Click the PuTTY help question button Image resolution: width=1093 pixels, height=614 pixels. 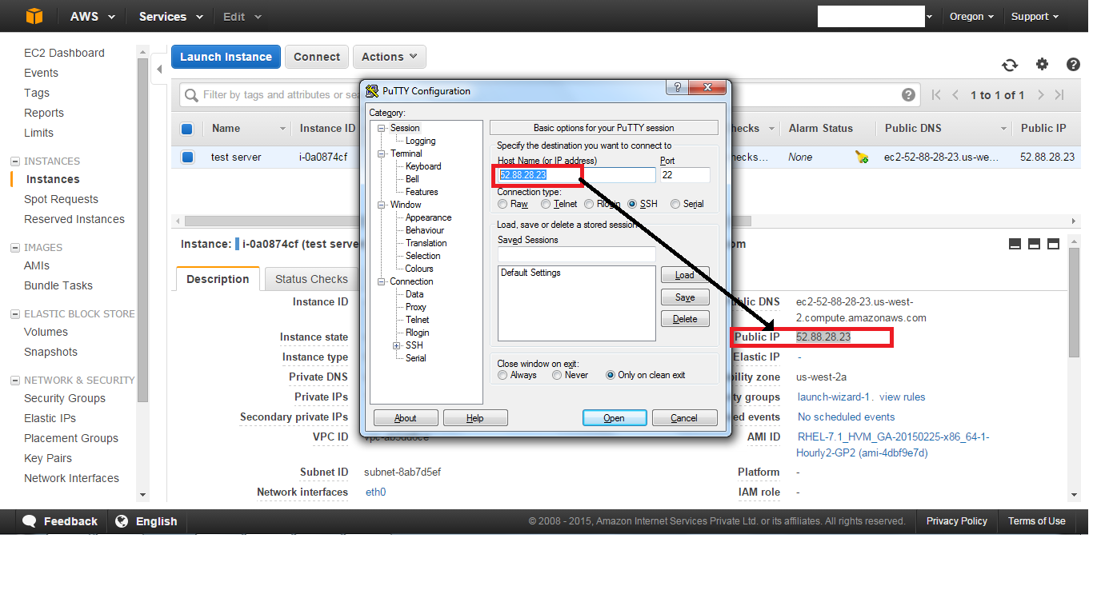(678, 88)
